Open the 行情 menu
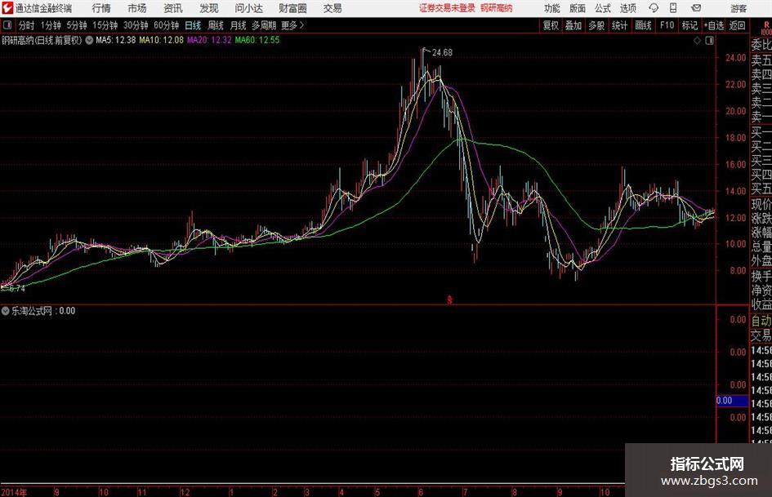The image size is (772, 497). point(101,8)
